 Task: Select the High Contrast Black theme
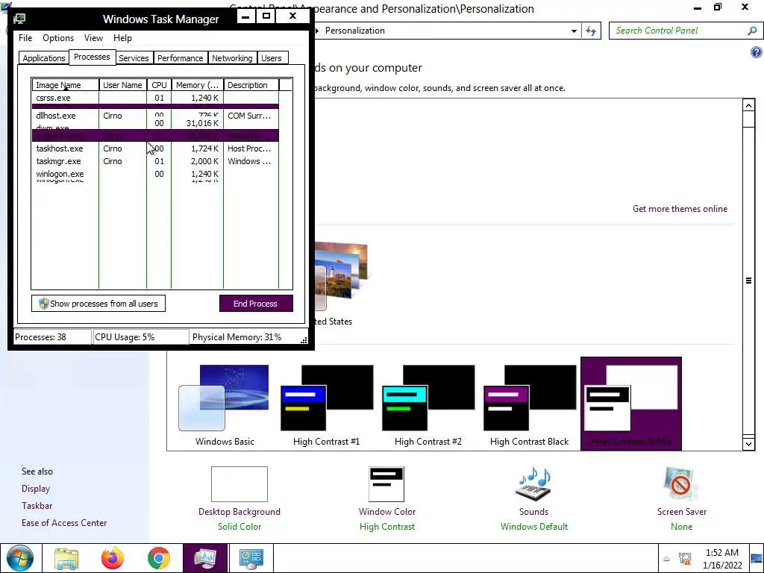tap(529, 405)
